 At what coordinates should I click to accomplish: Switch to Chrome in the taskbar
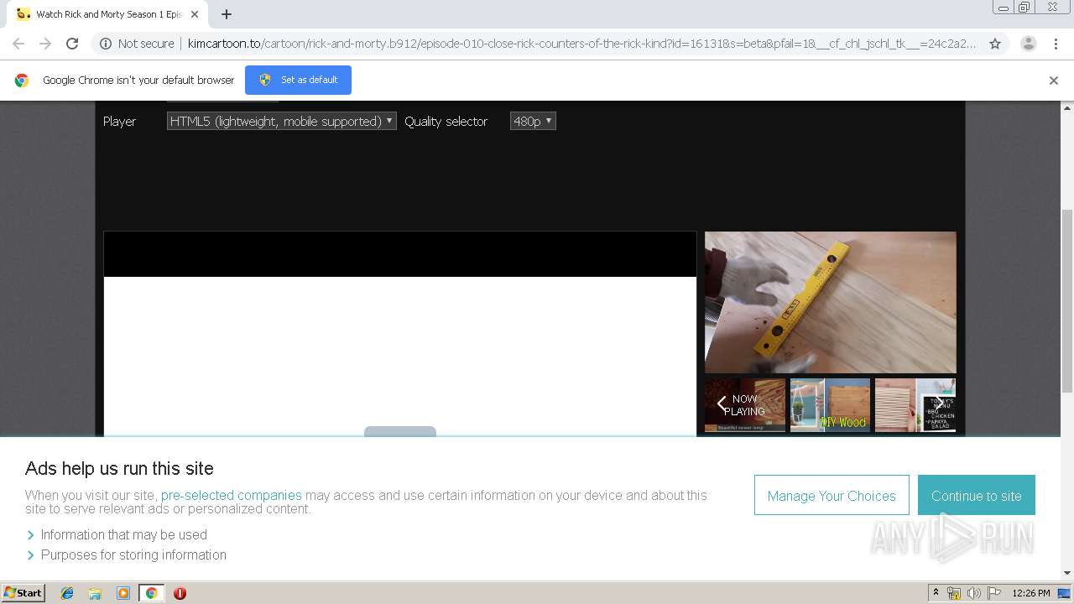pyautogui.click(x=152, y=593)
